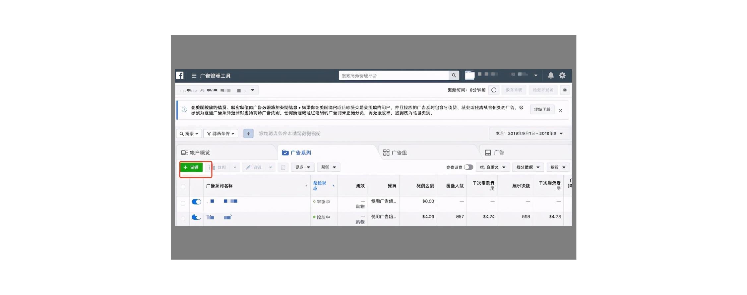Click the 编辑 pencil edit button
747x295 pixels.
point(254,167)
